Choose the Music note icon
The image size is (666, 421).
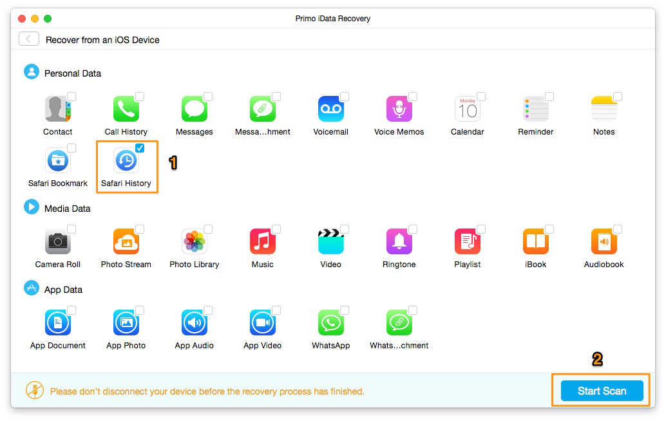[263, 241]
